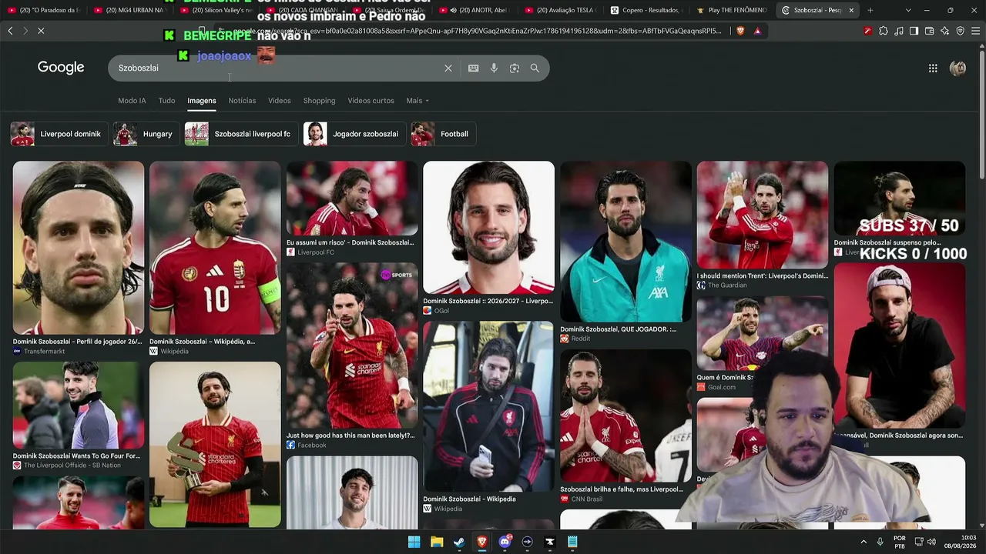Switch to 'Play THE FENÔMENO' tab
Image resolution: width=986 pixels, height=554 pixels.
click(732, 10)
